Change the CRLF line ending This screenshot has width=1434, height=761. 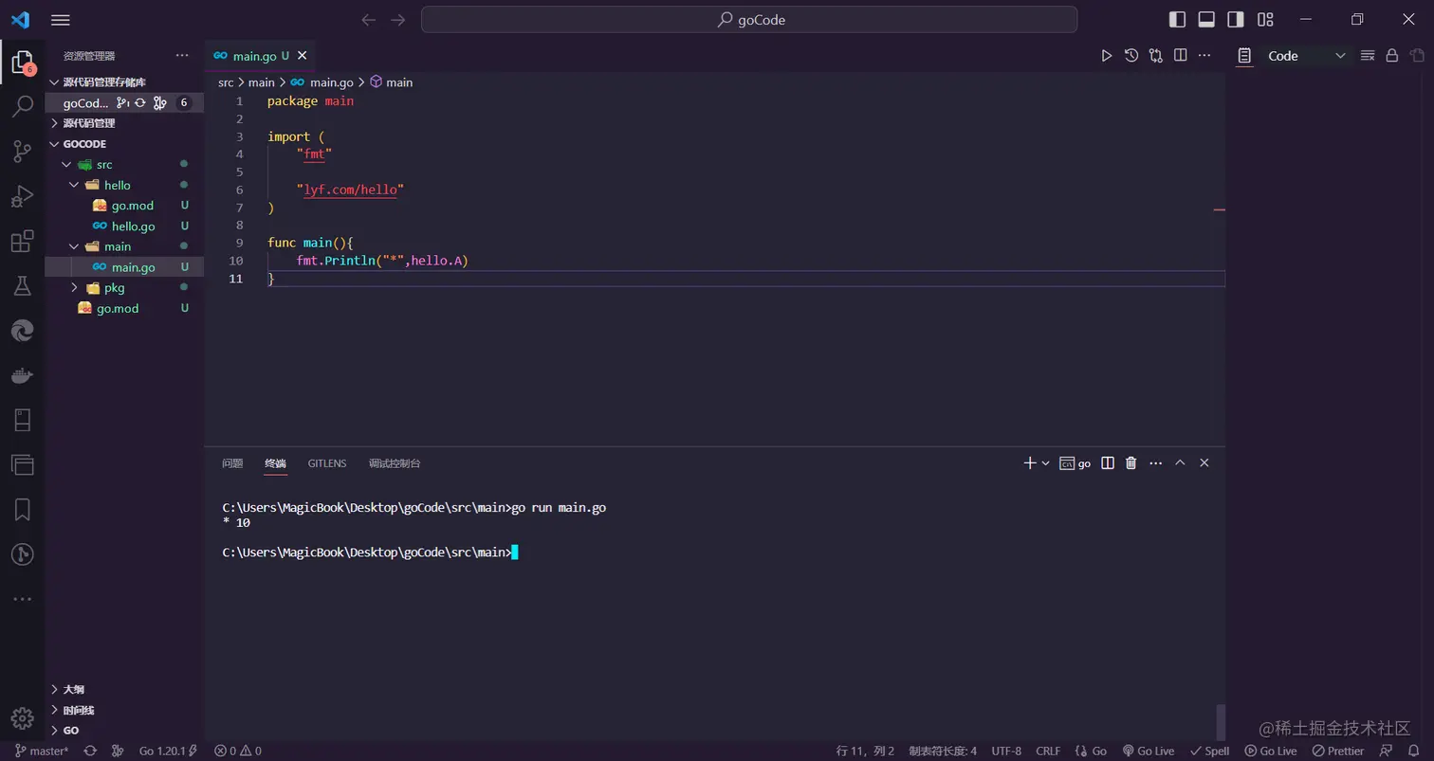tap(1048, 751)
